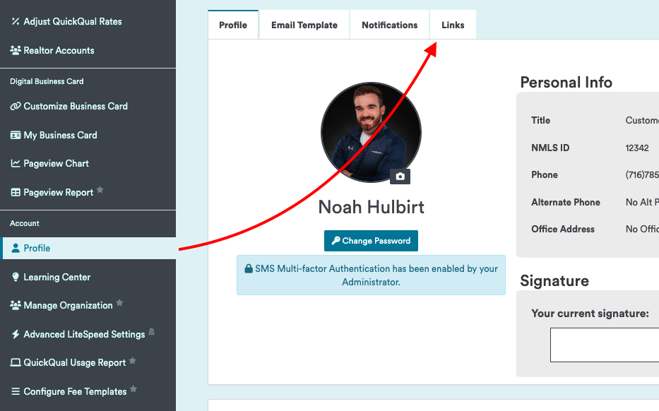Click the NMLS ID field label
The image size is (659, 411).
coord(550,148)
